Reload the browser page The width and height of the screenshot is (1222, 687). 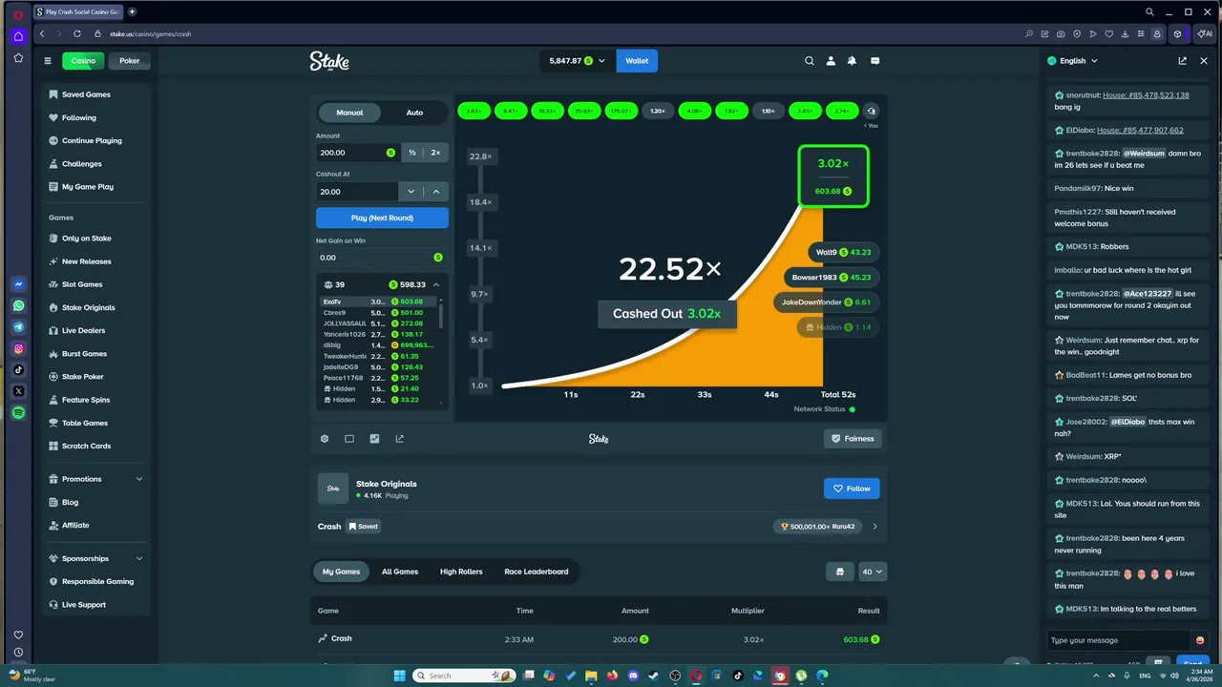pos(77,33)
